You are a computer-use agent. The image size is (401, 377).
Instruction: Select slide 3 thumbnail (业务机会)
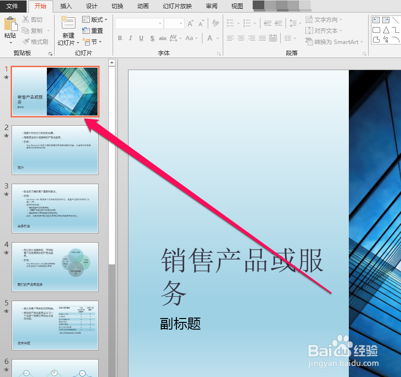(x=55, y=208)
